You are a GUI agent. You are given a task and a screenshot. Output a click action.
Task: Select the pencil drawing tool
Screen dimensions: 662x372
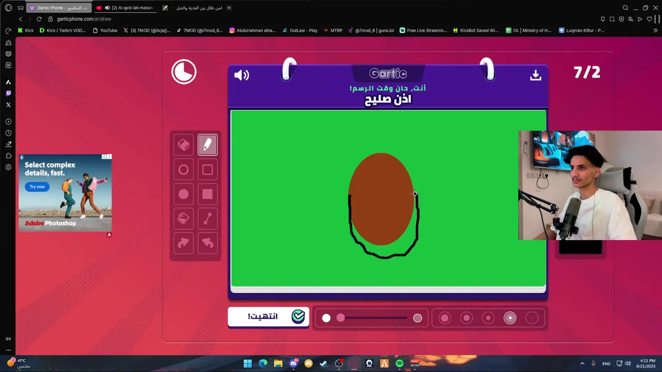point(207,145)
